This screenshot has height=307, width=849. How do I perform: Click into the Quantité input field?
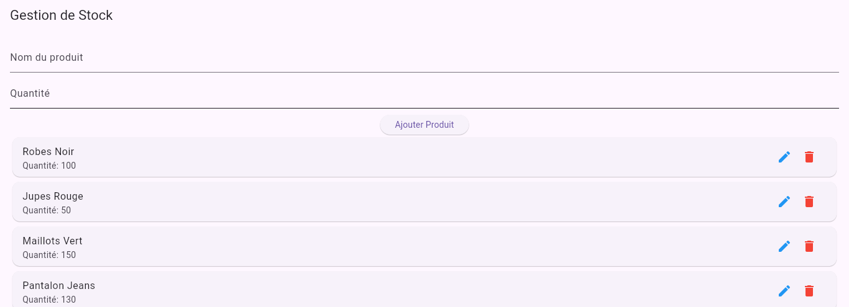click(x=424, y=94)
